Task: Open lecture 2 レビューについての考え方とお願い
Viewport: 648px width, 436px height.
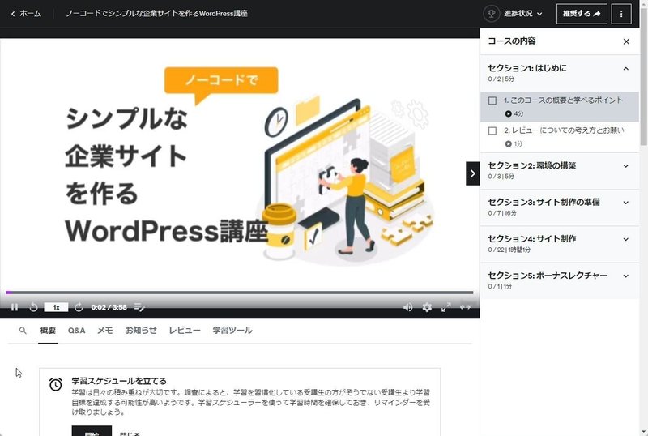Action: pos(559,137)
